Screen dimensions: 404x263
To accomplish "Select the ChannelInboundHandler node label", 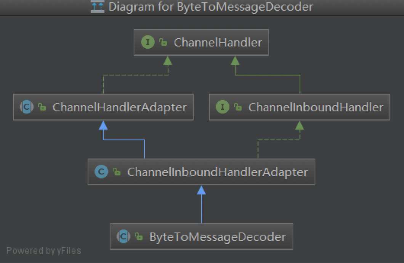I will click(316, 107).
